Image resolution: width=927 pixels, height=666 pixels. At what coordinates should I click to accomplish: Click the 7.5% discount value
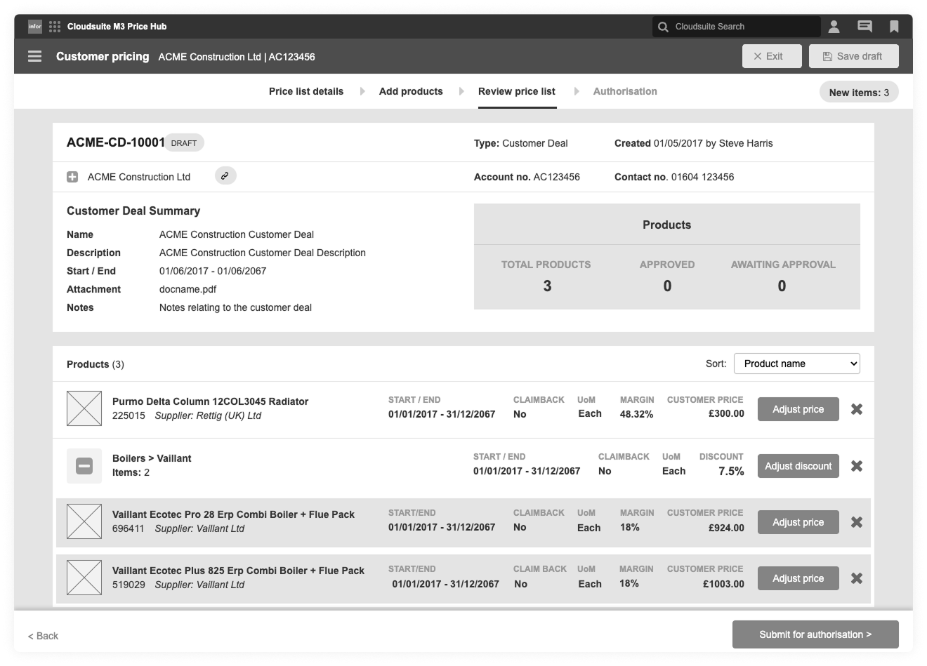731,472
